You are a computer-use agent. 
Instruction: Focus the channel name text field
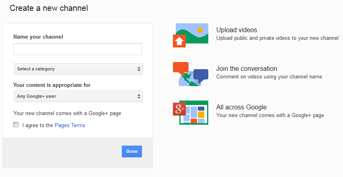(78, 49)
